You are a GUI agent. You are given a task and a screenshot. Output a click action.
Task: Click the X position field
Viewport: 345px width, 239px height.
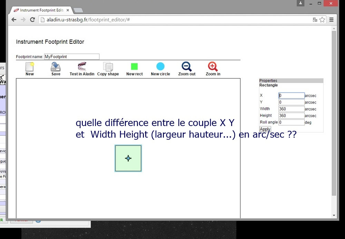click(291, 95)
